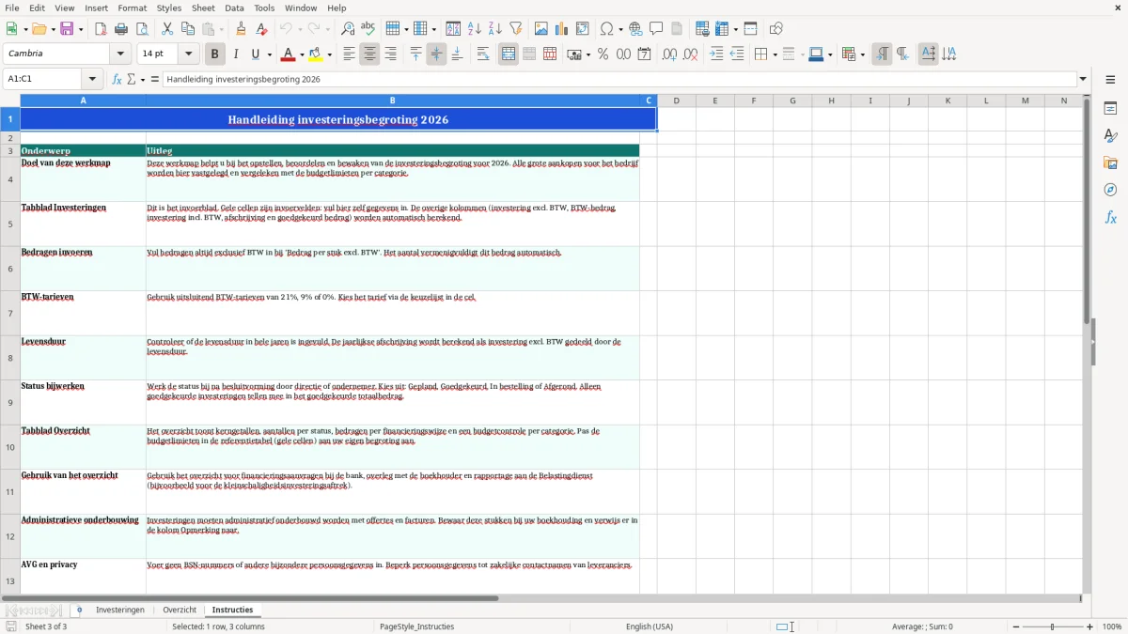The image size is (1128, 634).
Task: Format cell as date
Action: click(x=644, y=54)
